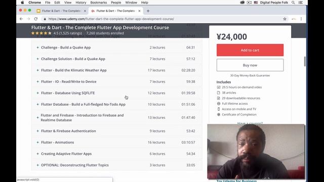Click the screen recording menu bar icon
The width and height of the screenshot is (324, 182).
point(249,3)
